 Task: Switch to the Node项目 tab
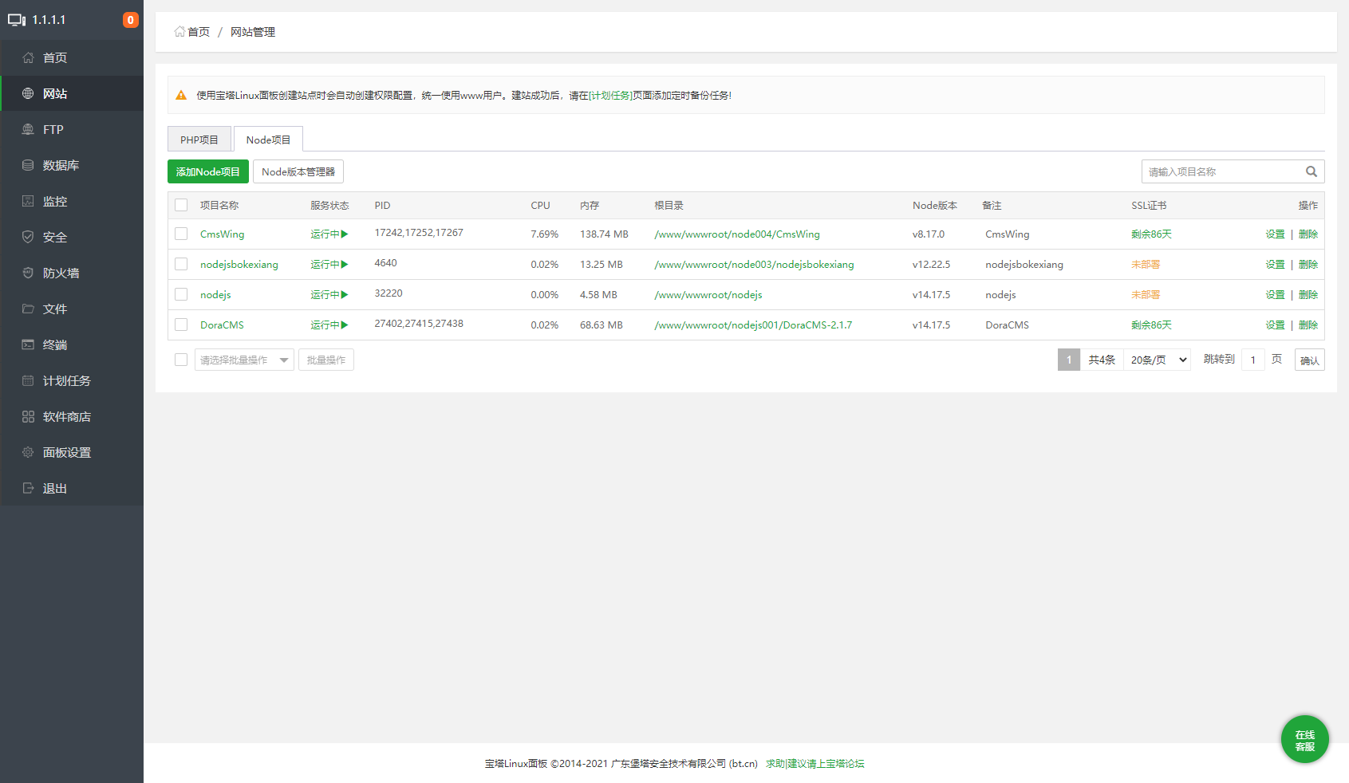pos(268,139)
